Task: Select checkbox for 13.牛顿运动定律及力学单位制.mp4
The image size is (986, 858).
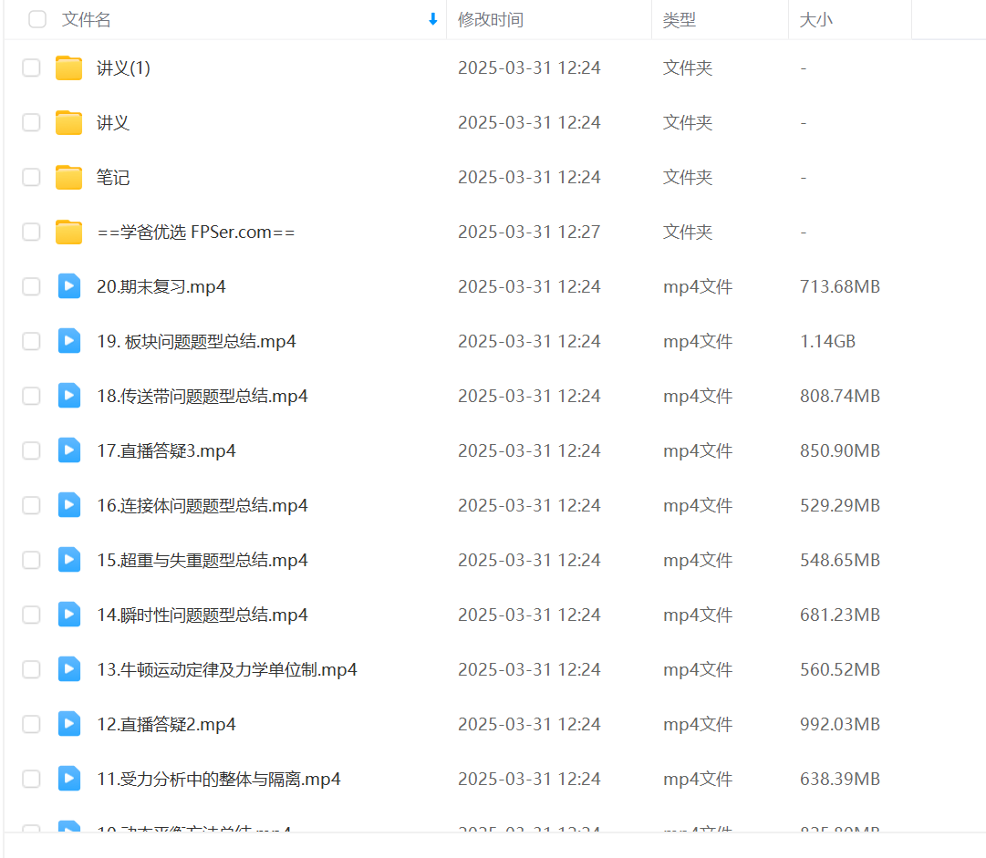Action: point(31,669)
